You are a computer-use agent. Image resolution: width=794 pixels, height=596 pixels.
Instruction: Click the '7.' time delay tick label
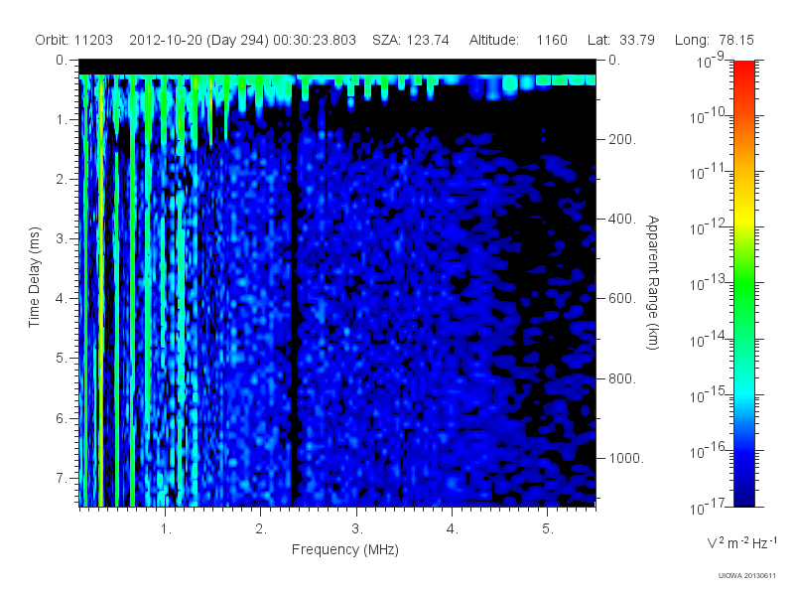click(62, 478)
